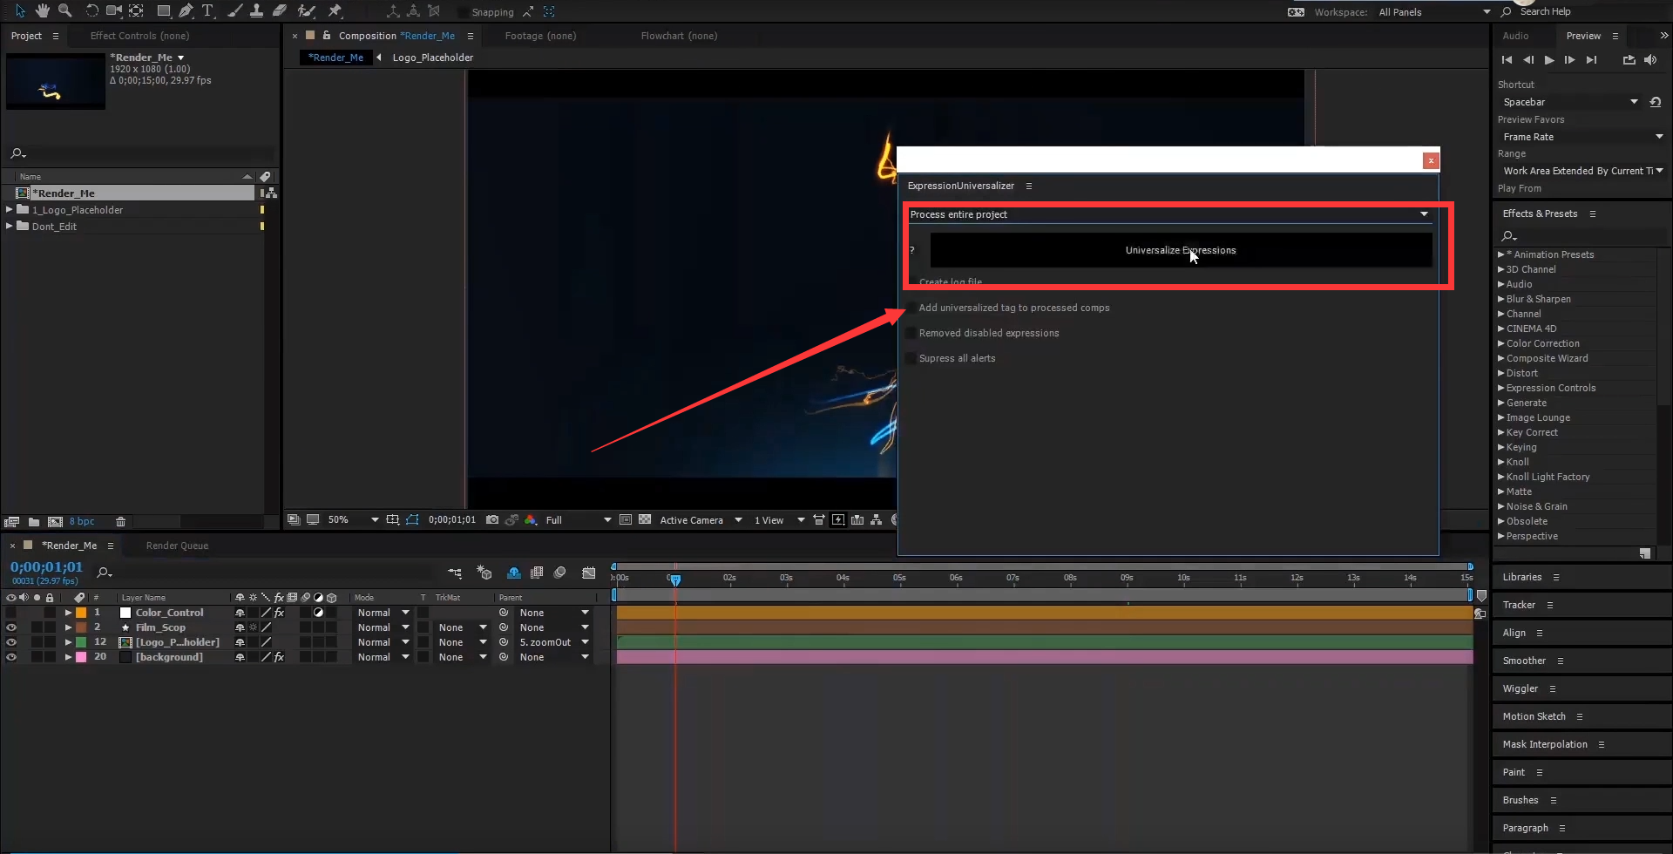
Task: Expand Color Correction effects category
Action: click(x=1500, y=343)
